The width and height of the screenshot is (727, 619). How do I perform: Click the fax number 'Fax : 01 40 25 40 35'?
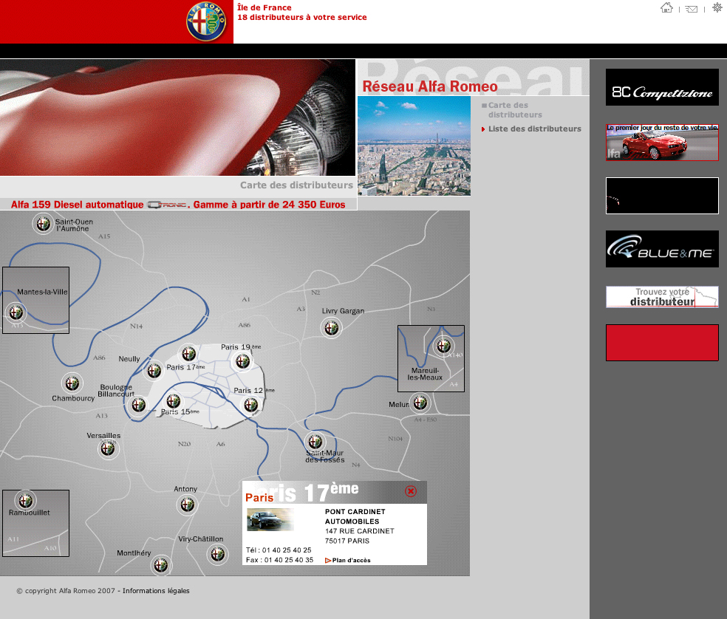(x=279, y=560)
